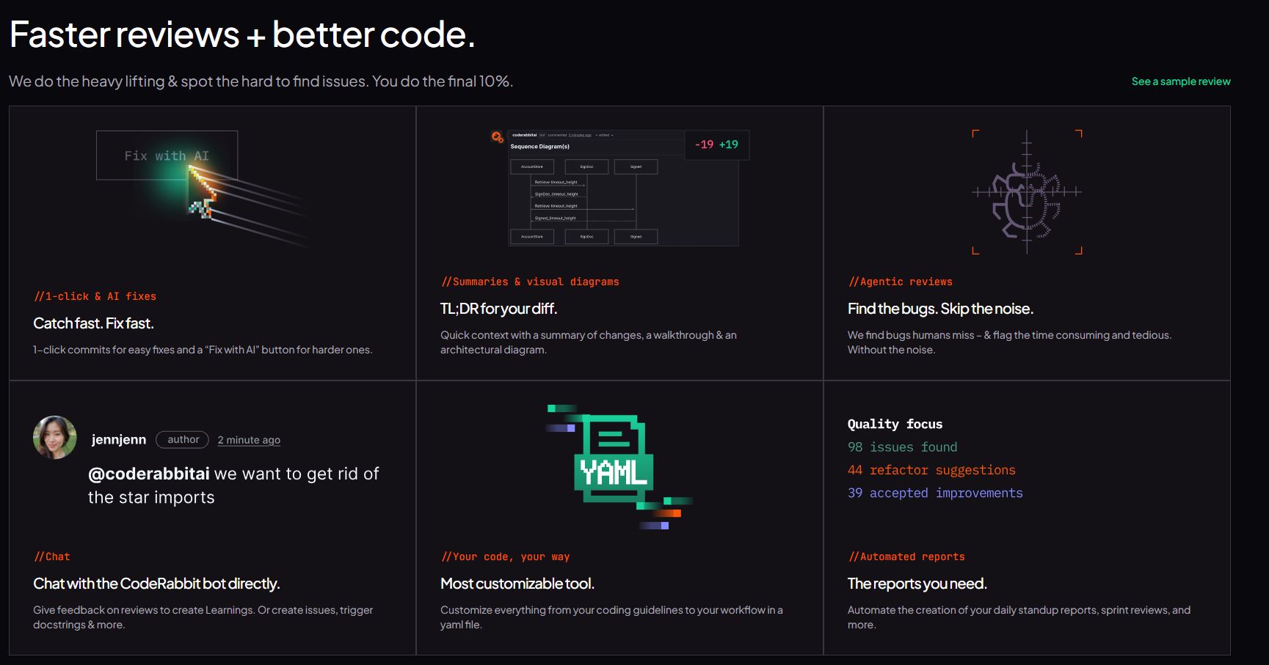
Task: Click the 'Most customizable tool.' heading
Action: coord(517,584)
